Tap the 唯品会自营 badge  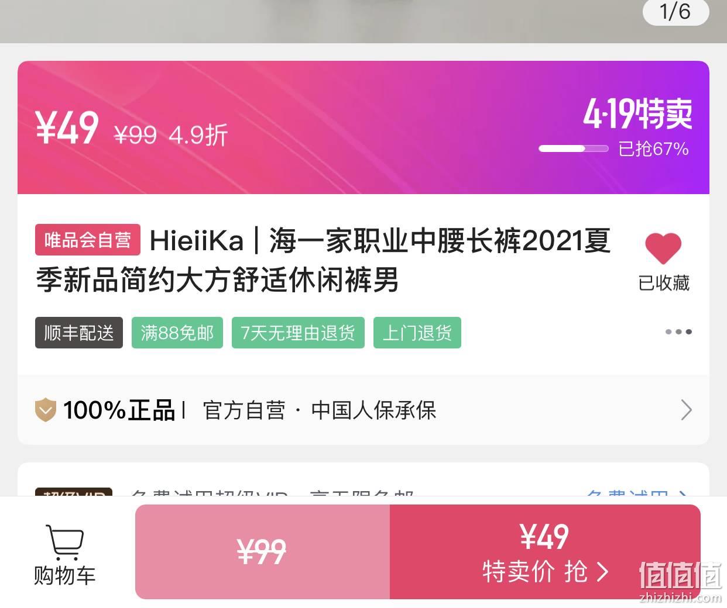click(x=88, y=240)
